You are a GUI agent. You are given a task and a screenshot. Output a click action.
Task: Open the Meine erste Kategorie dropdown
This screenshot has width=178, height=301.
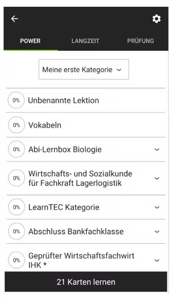[x=84, y=70]
